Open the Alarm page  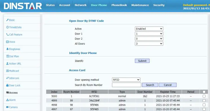pyautogui.click(x=12, y=100)
